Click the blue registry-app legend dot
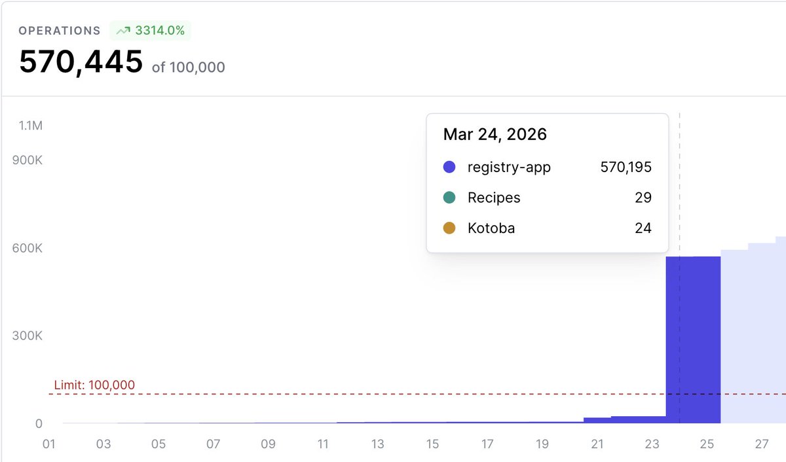Viewport: 786px width, 462px height. point(449,167)
